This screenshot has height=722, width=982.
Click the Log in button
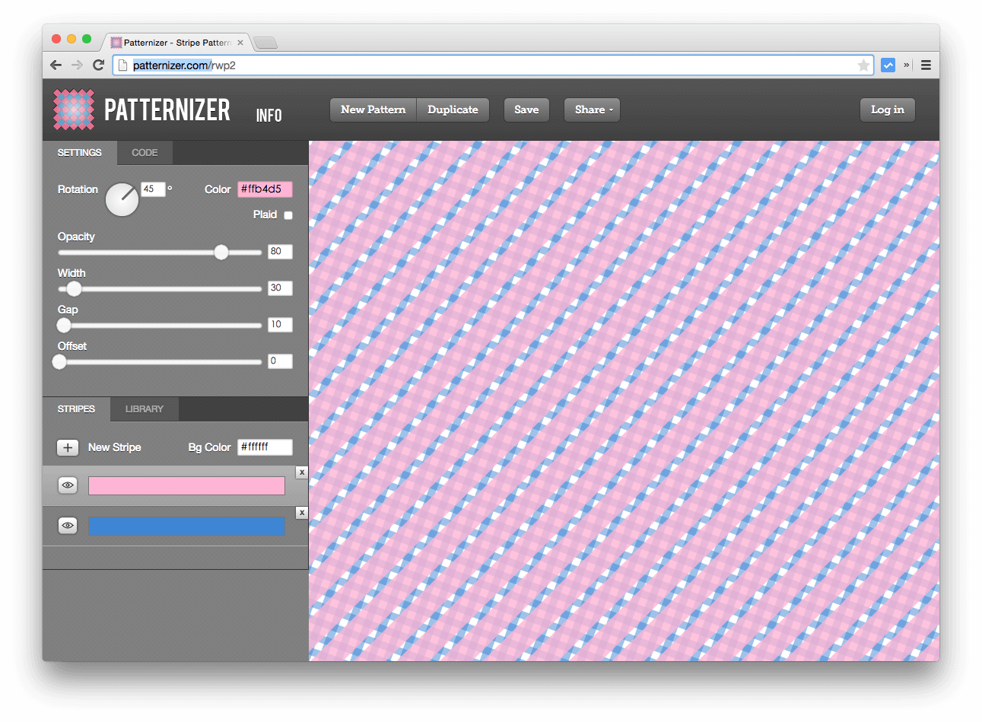tap(887, 110)
